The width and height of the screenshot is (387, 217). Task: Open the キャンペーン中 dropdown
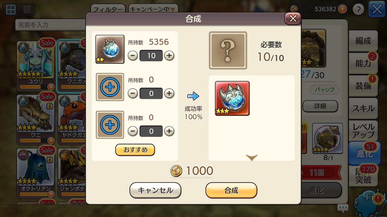coord(153,8)
